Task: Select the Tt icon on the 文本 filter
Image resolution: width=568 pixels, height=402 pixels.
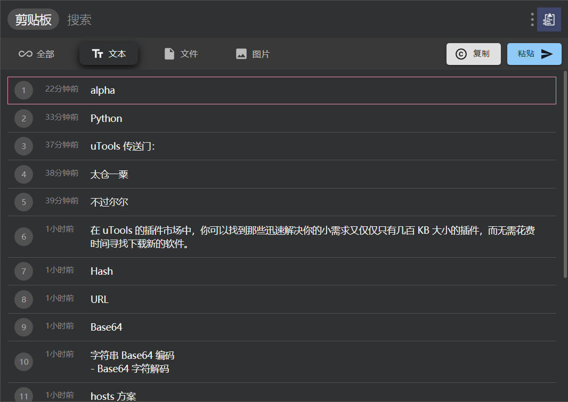Action: pyautogui.click(x=98, y=53)
